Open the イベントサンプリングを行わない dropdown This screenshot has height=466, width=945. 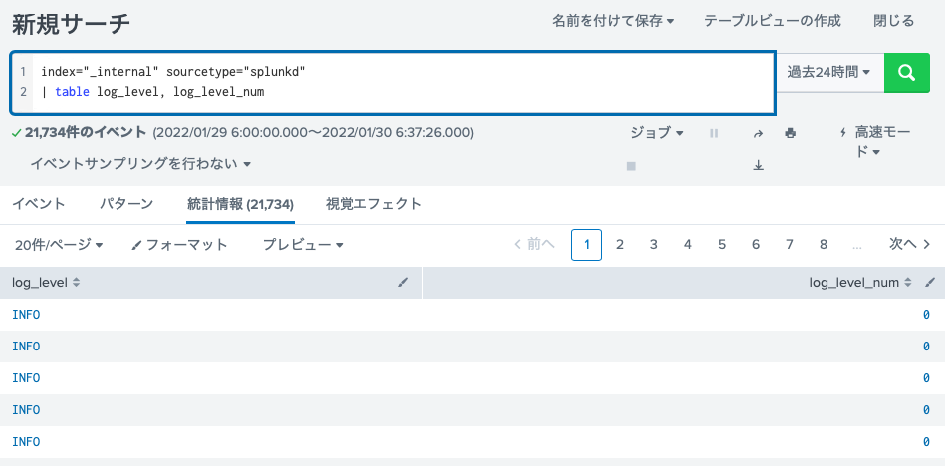140,164
